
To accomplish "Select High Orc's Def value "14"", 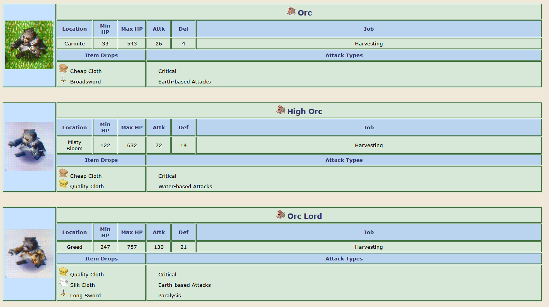I will [x=183, y=145].
